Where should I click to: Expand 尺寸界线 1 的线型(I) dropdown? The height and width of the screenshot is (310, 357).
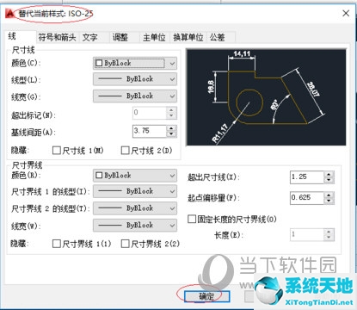click(x=135, y=191)
